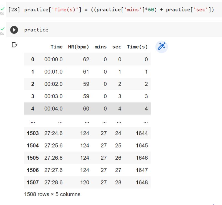Select the heart rate value 120 in row 1507
Viewport: 222px width, 205px height.
pyautogui.click(x=85, y=182)
